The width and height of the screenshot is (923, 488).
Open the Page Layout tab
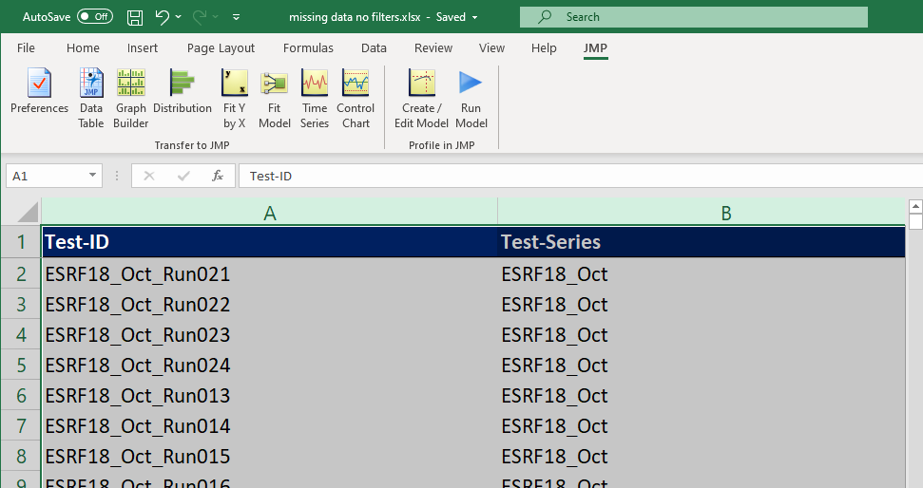[221, 48]
